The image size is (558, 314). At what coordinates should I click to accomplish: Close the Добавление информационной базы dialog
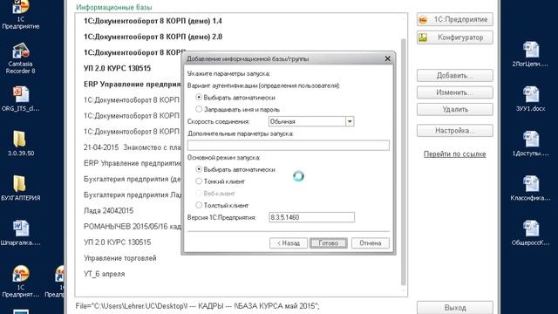pyautogui.click(x=387, y=58)
